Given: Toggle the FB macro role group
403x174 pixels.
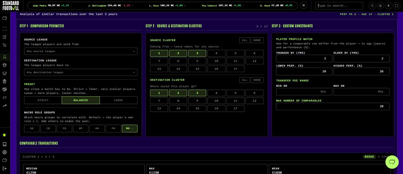Looking at the screenshot, I should tap(64, 128).
